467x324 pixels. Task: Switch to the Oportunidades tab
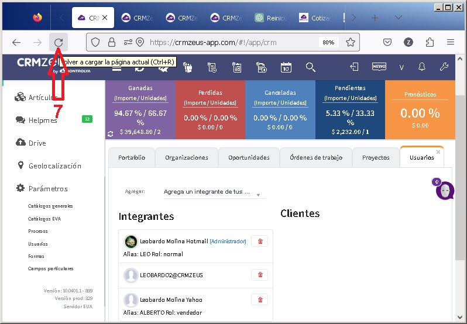(x=249, y=157)
